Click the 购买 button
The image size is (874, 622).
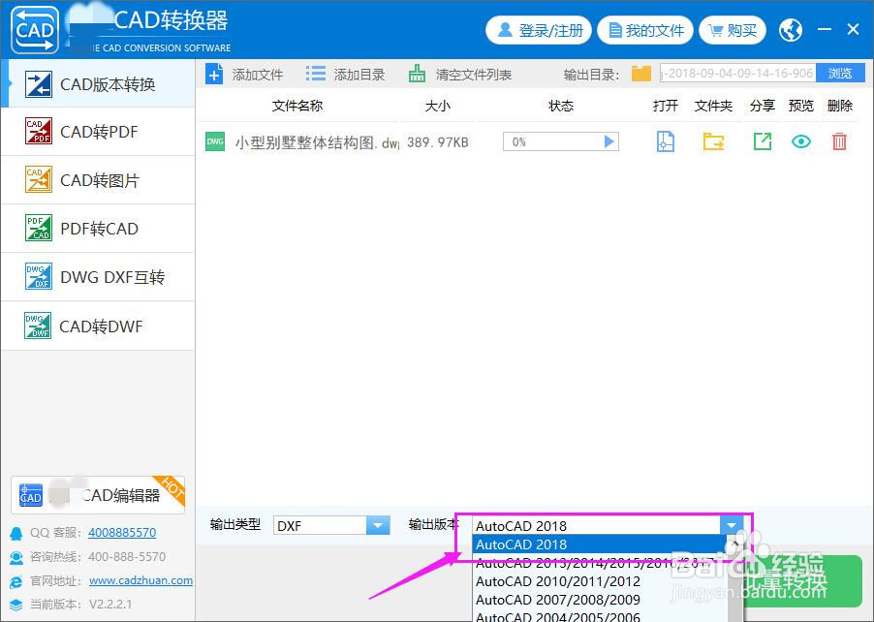[732, 30]
